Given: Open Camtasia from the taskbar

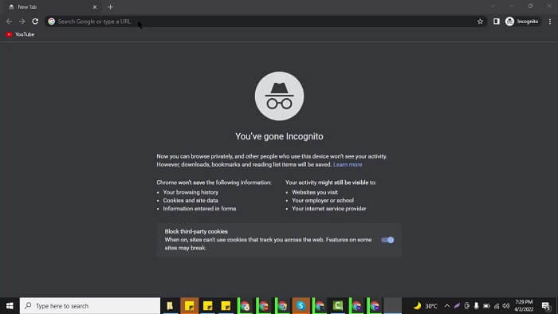Looking at the screenshot, I should (338, 306).
